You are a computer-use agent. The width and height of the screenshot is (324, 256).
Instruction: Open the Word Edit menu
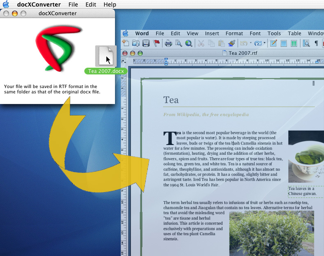(175, 33)
